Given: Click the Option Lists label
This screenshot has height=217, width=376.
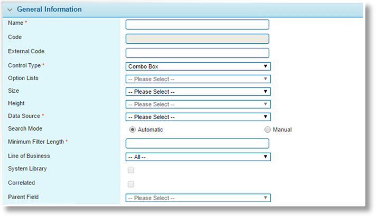Looking at the screenshot, I should pyautogui.click(x=23, y=78).
